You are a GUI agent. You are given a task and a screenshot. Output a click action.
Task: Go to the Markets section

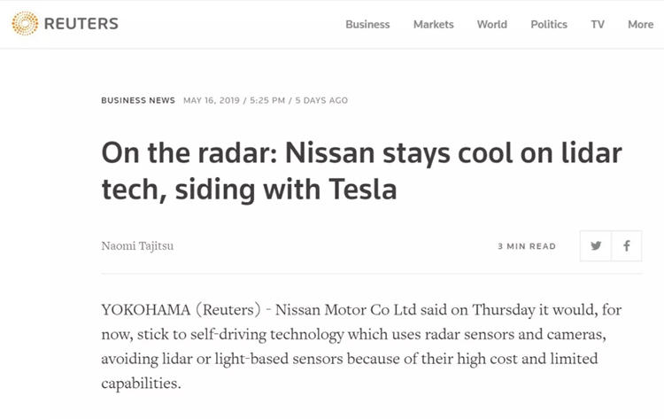click(433, 25)
